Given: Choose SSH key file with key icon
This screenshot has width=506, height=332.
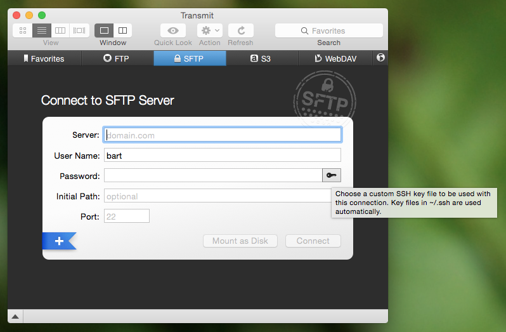Looking at the screenshot, I should click(x=332, y=175).
